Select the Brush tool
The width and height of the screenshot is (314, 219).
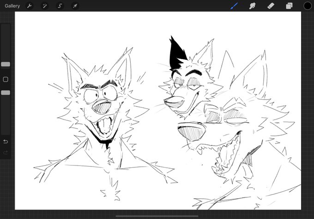click(234, 6)
